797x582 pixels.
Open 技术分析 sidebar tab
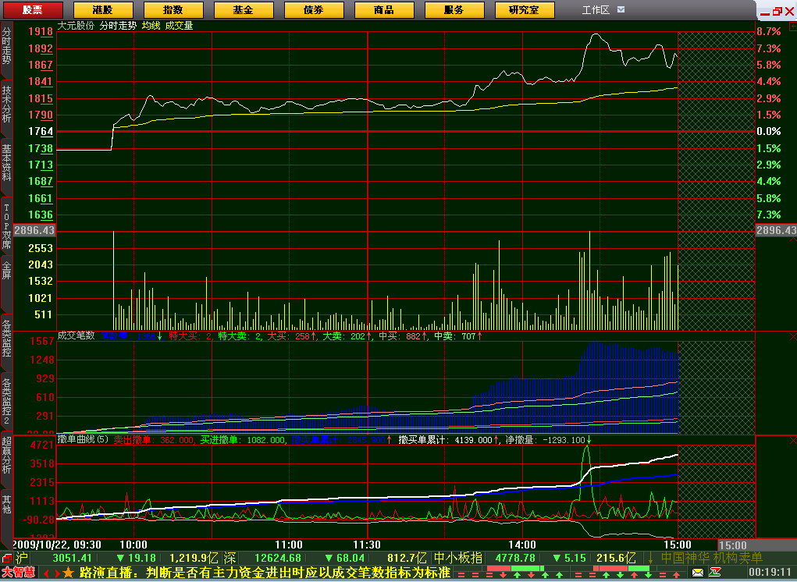(x=6, y=107)
